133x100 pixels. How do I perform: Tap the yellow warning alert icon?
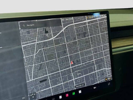(x=87, y=17)
